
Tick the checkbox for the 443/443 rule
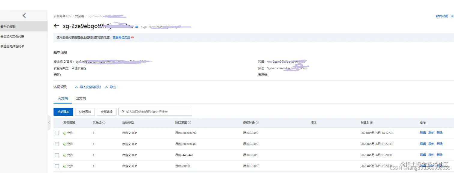point(57,155)
